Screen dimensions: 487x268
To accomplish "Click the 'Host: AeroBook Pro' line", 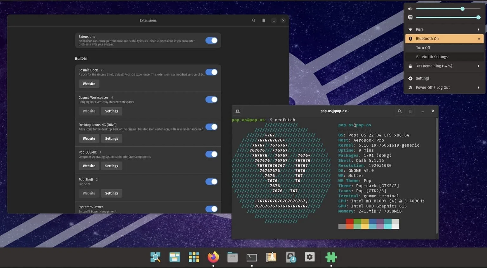I will tap(361, 140).
